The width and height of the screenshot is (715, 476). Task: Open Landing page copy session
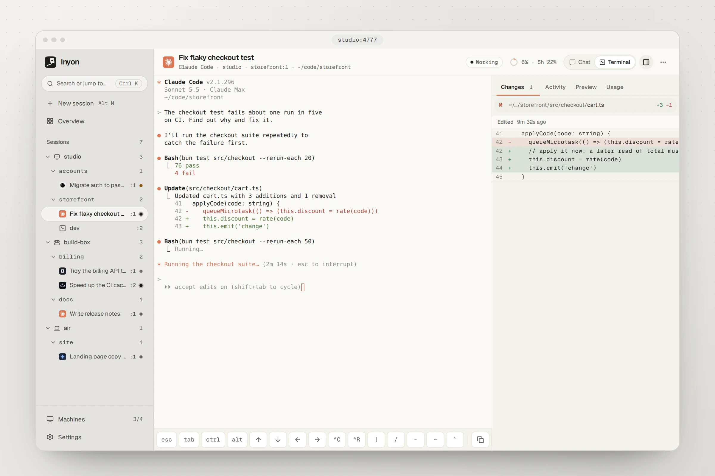coord(94,356)
